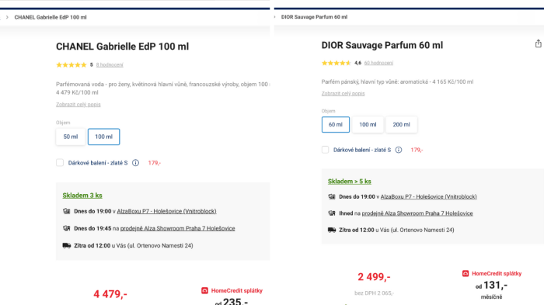Enable gift packaging checkbox for CHANEL Gabrielle
Viewport: 544px width, 305px height.
click(x=60, y=162)
